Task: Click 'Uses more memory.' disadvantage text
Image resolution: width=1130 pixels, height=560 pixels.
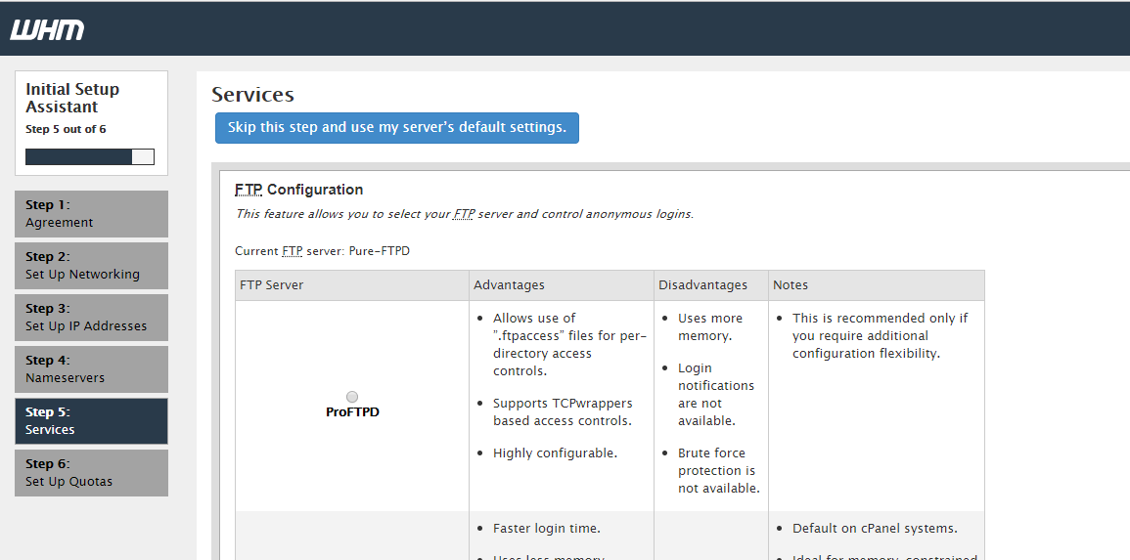Action: click(x=710, y=326)
